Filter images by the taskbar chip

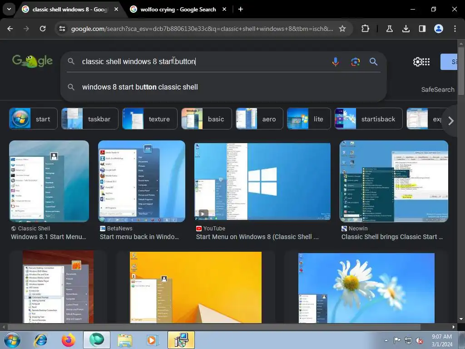click(89, 119)
